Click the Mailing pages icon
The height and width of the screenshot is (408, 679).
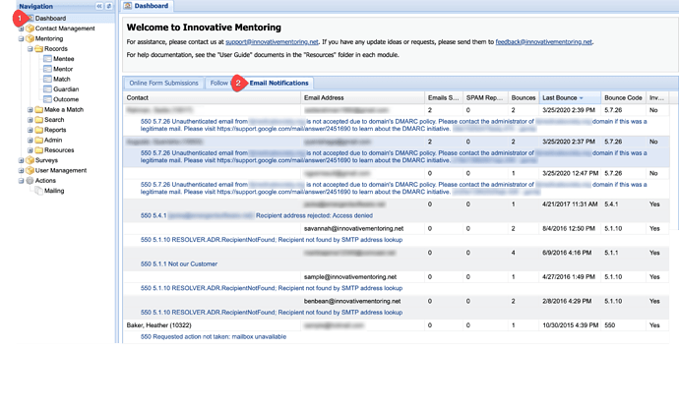(38, 191)
